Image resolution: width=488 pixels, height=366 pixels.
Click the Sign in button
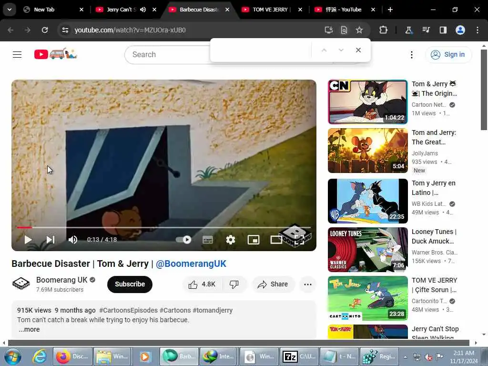click(448, 54)
